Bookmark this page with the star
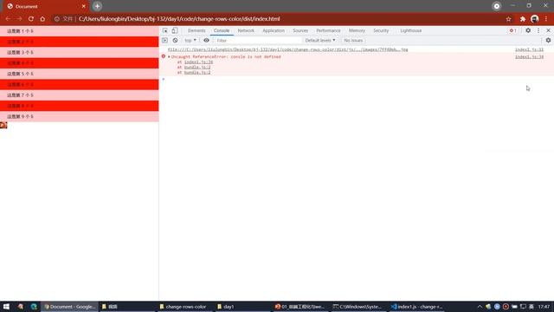Image resolution: width=554 pixels, height=312 pixels. click(508, 19)
